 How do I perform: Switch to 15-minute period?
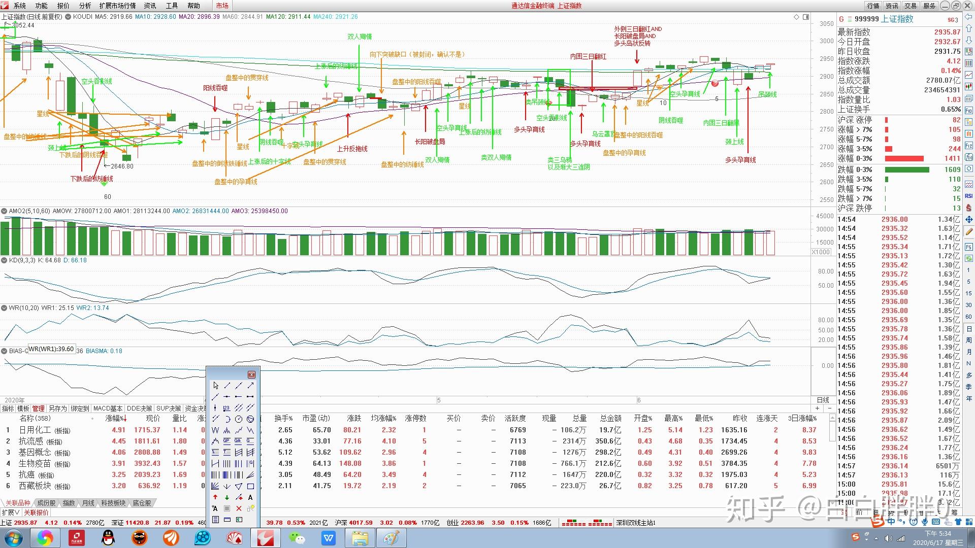(x=969, y=293)
